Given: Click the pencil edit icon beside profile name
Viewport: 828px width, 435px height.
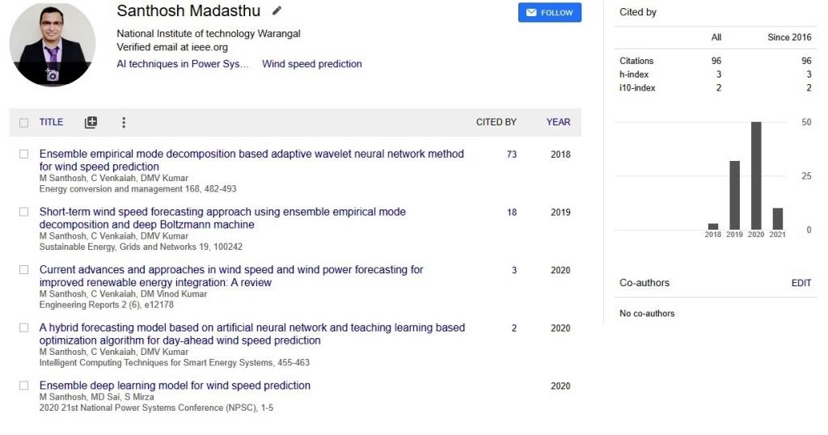Looking at the screenshot, I should 277,11.
